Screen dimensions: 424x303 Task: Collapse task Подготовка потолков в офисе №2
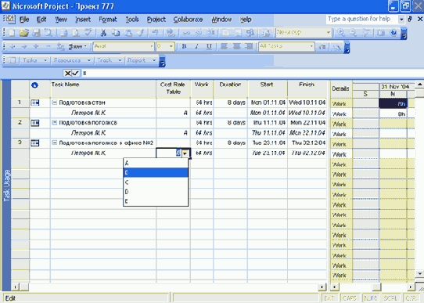[x=55, y=142]
